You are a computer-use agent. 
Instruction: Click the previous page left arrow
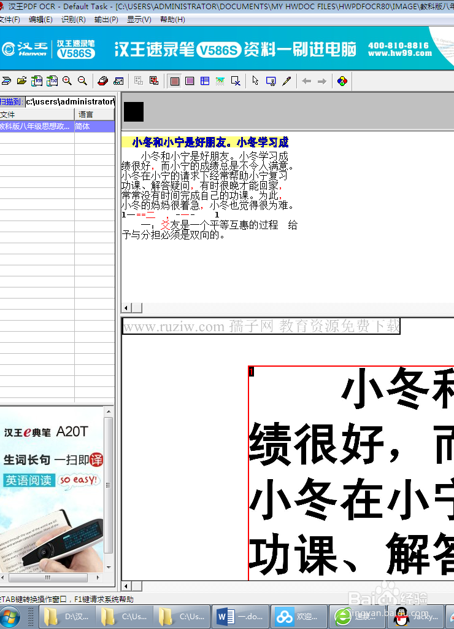click(307, 81)
